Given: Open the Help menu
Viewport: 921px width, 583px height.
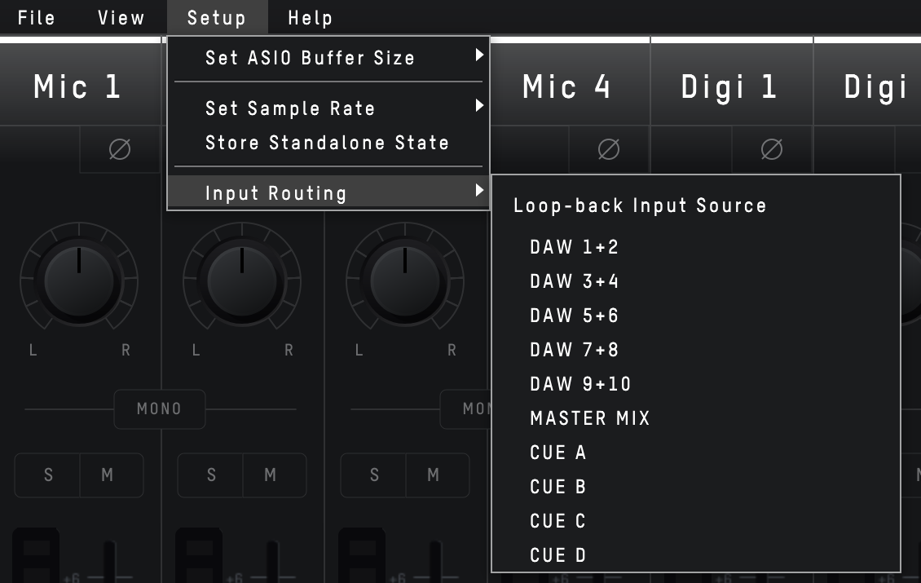Looking at the screenshot, I should pos(311,18).
